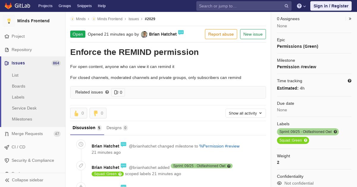Click the Not confidential eye icon

[x=279, y=183]
